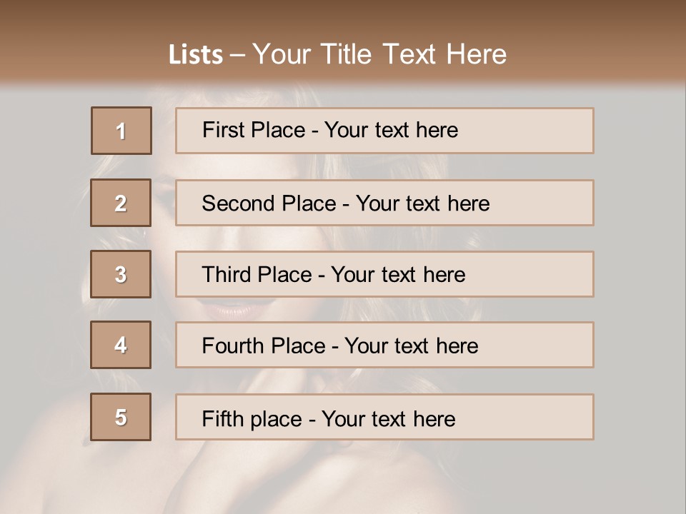The height and width of the screenshot is (514, 686).
Task: Click the bold word Lists in title
Action: pos(196,55)
